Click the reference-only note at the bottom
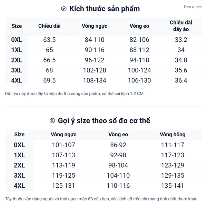The width and height of the screenshot is (207, 207). (x=102, y=199)
